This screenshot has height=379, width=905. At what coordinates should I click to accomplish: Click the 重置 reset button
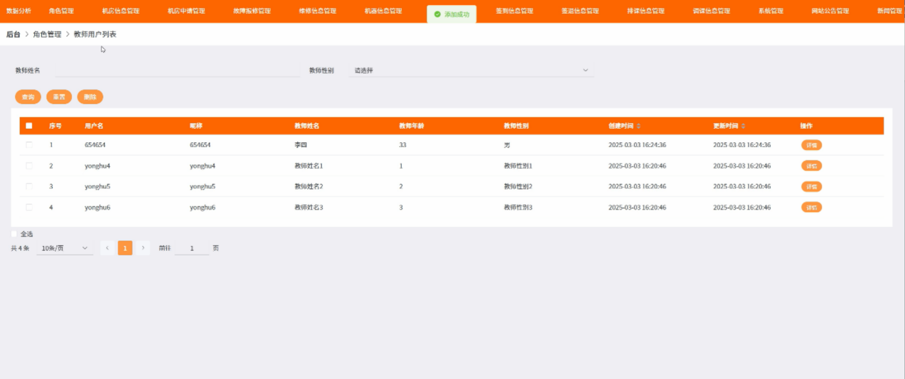tap(59, 97)
